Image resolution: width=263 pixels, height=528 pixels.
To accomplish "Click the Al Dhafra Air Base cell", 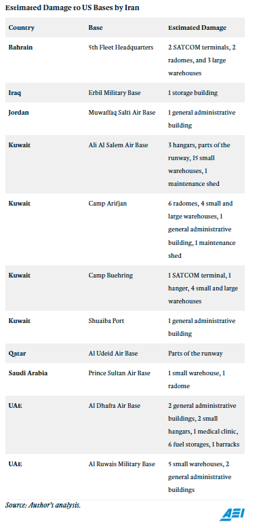I will click(x=115, y=405).
